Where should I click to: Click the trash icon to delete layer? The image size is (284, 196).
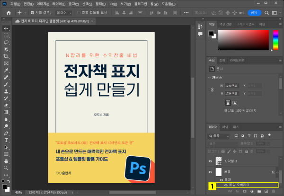273,191
